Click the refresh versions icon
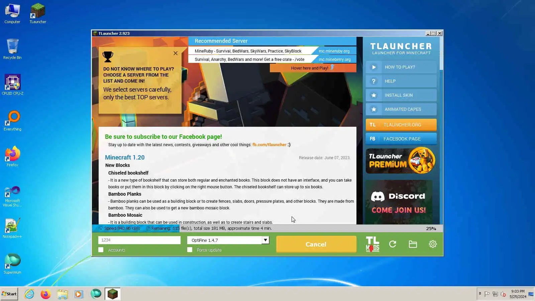 393,244
